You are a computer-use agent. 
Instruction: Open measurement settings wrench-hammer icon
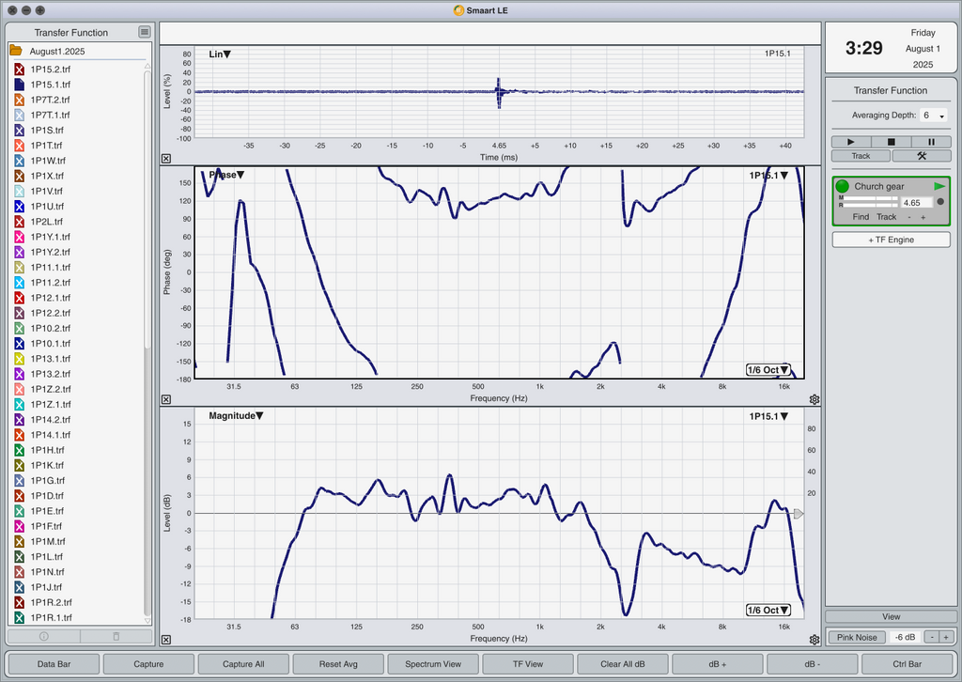click(x=922, y=156)
